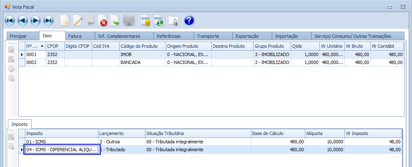This screenshot has width=412, height=167.
Task: Jump to the last record
Action: tap(49, 20)
